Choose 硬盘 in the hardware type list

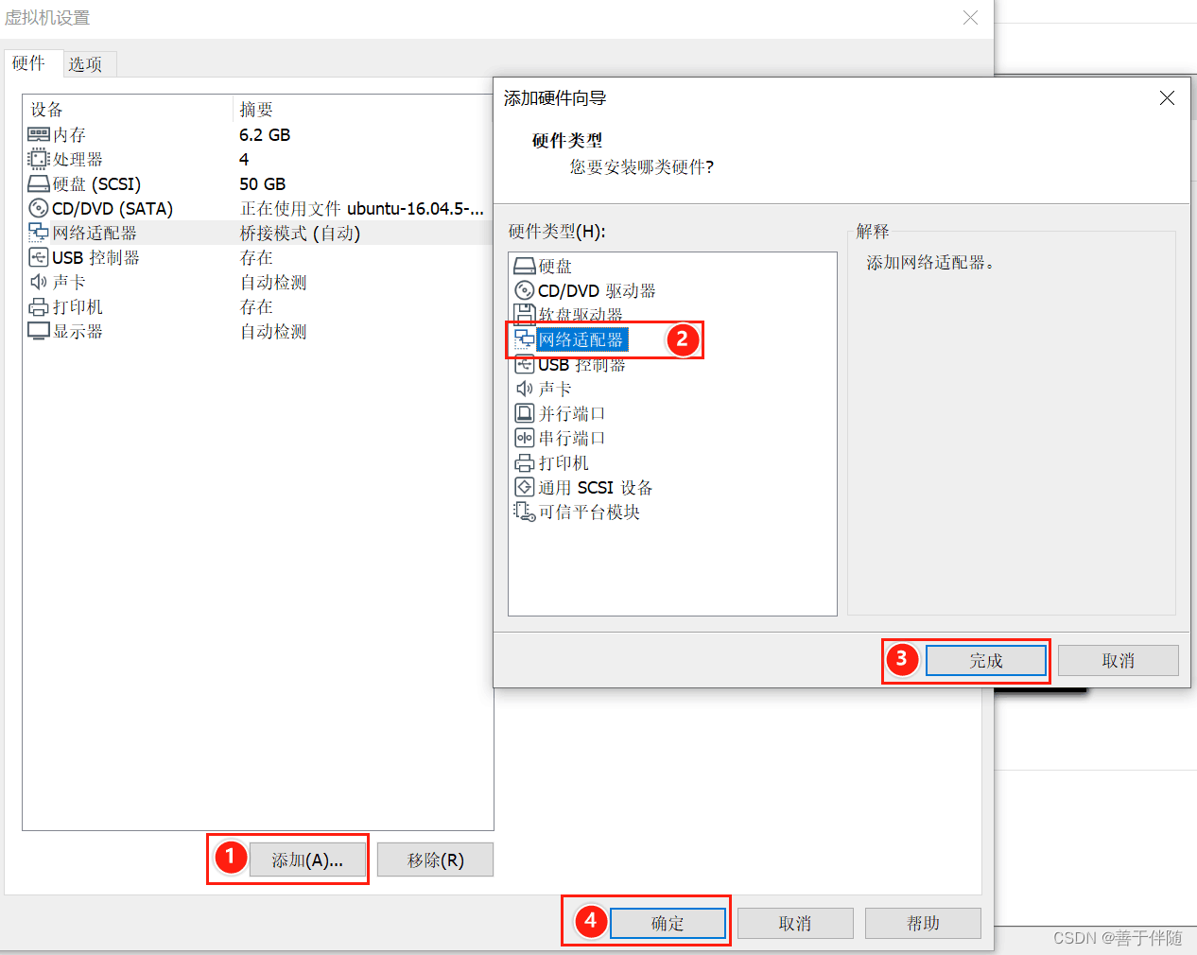click(x=555, y=266)
